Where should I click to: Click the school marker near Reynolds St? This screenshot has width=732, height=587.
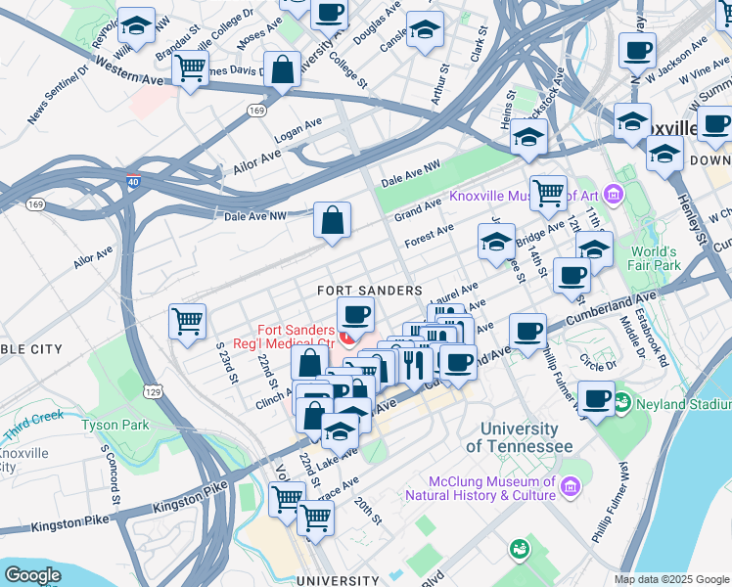click(x=136, y=27)
